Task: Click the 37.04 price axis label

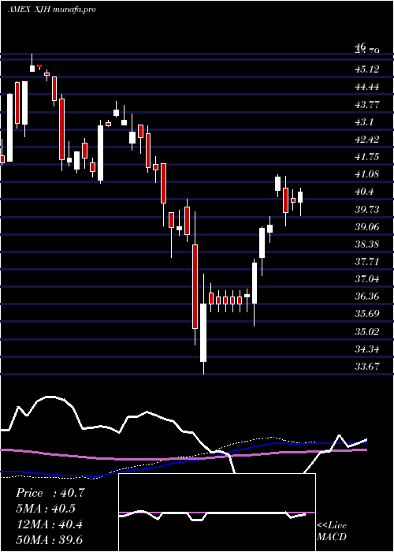Action: pos(367,279)
